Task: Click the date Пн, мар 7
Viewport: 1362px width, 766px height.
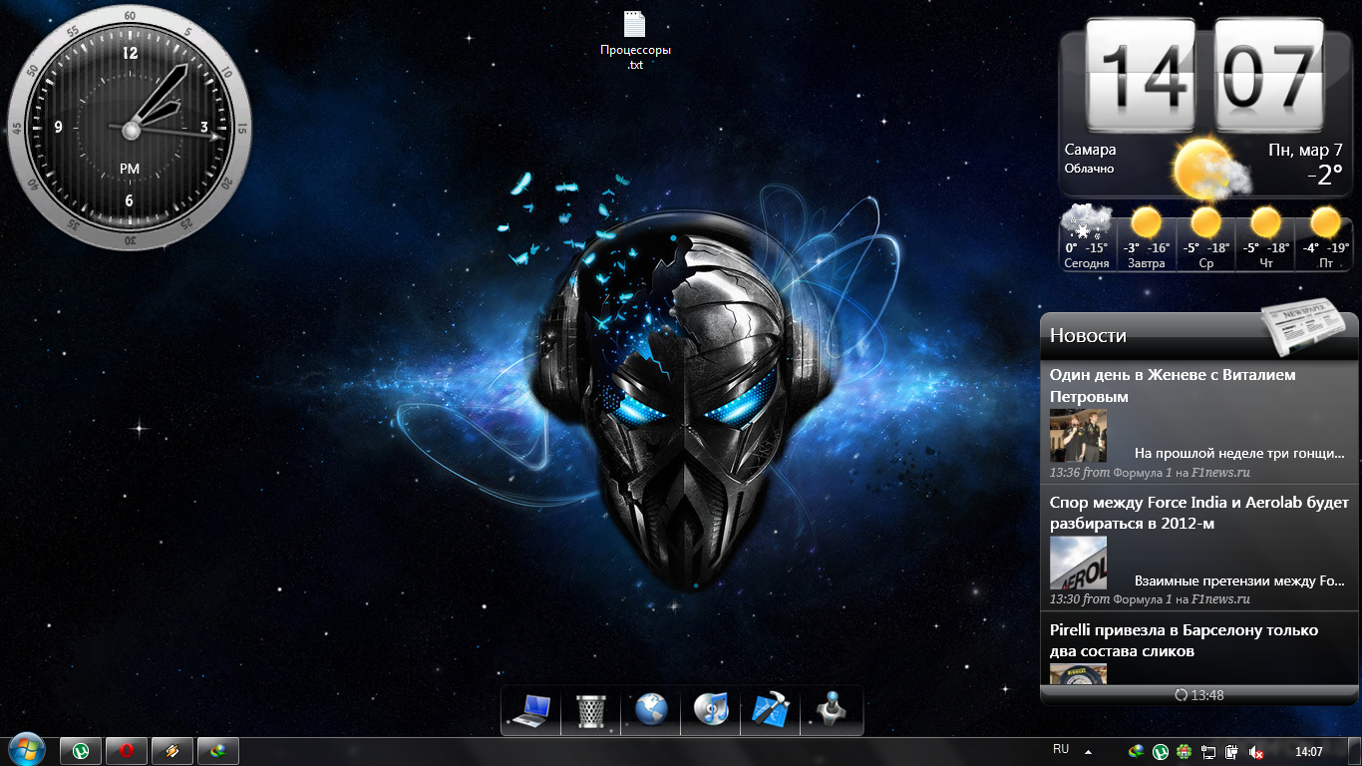Action: click(x=1305, y=151)
